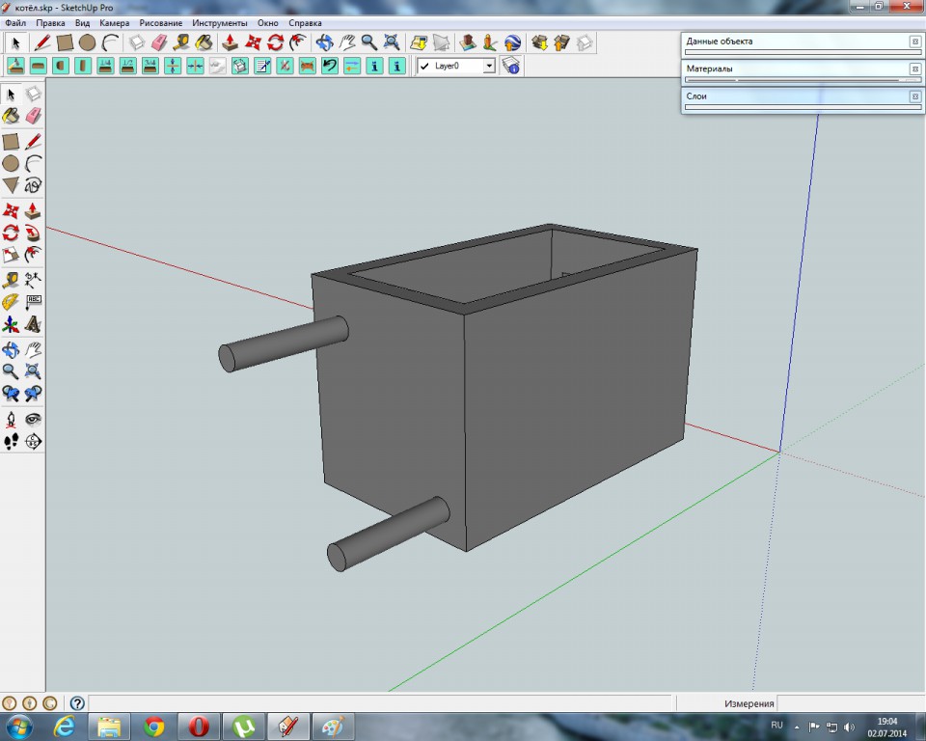This screenshot has height=741, width=926.
Task: Pick the Protractor tool
Action: [x=11, y=302]
